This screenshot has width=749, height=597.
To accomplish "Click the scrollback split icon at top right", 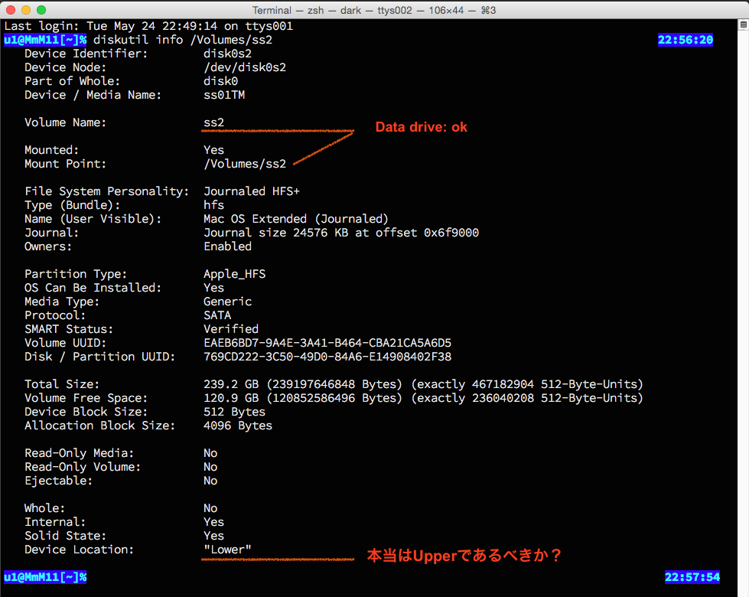I will click(x=744, y=24).
